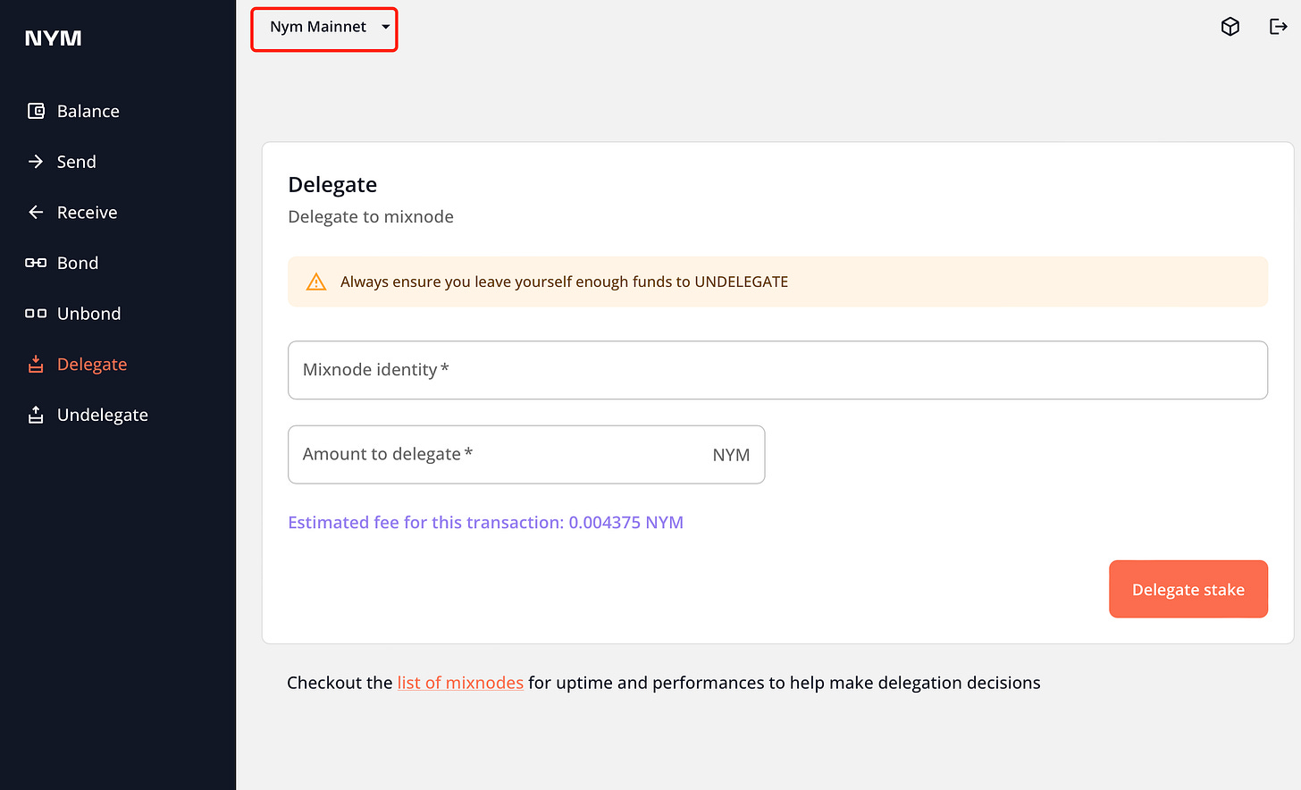Viewport: 1301px width, 790px height.
Task: Click the Delegate stake button
Action: point(1188,589)
